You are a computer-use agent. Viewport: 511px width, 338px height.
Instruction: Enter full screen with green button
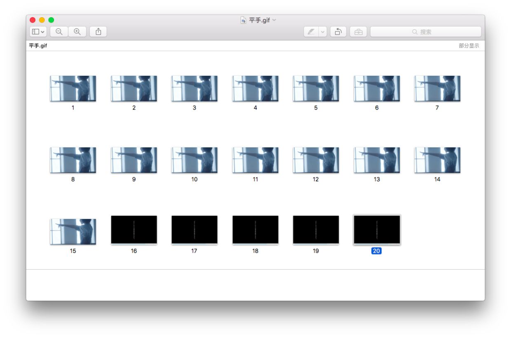click(51, 20)
